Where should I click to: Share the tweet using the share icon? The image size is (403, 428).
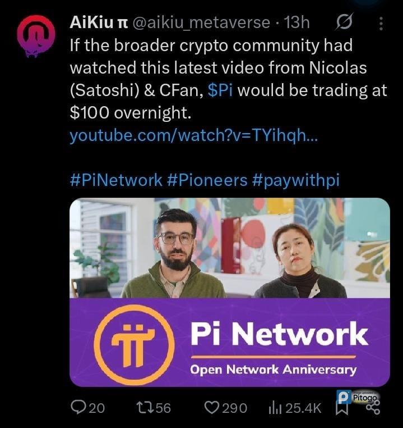(373, 408)
